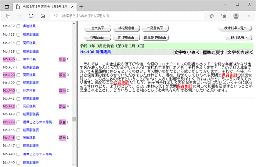The image size is (256, 167).
Task: Open 岡田議員 speech at No.438
Action: pyautogui.click(x=29, y=75)
